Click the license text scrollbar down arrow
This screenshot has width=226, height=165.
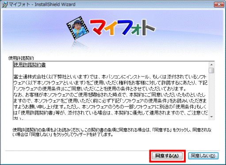[211, 117]
